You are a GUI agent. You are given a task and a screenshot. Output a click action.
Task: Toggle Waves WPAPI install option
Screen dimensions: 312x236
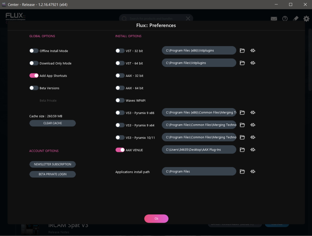(x=120, y=100)
